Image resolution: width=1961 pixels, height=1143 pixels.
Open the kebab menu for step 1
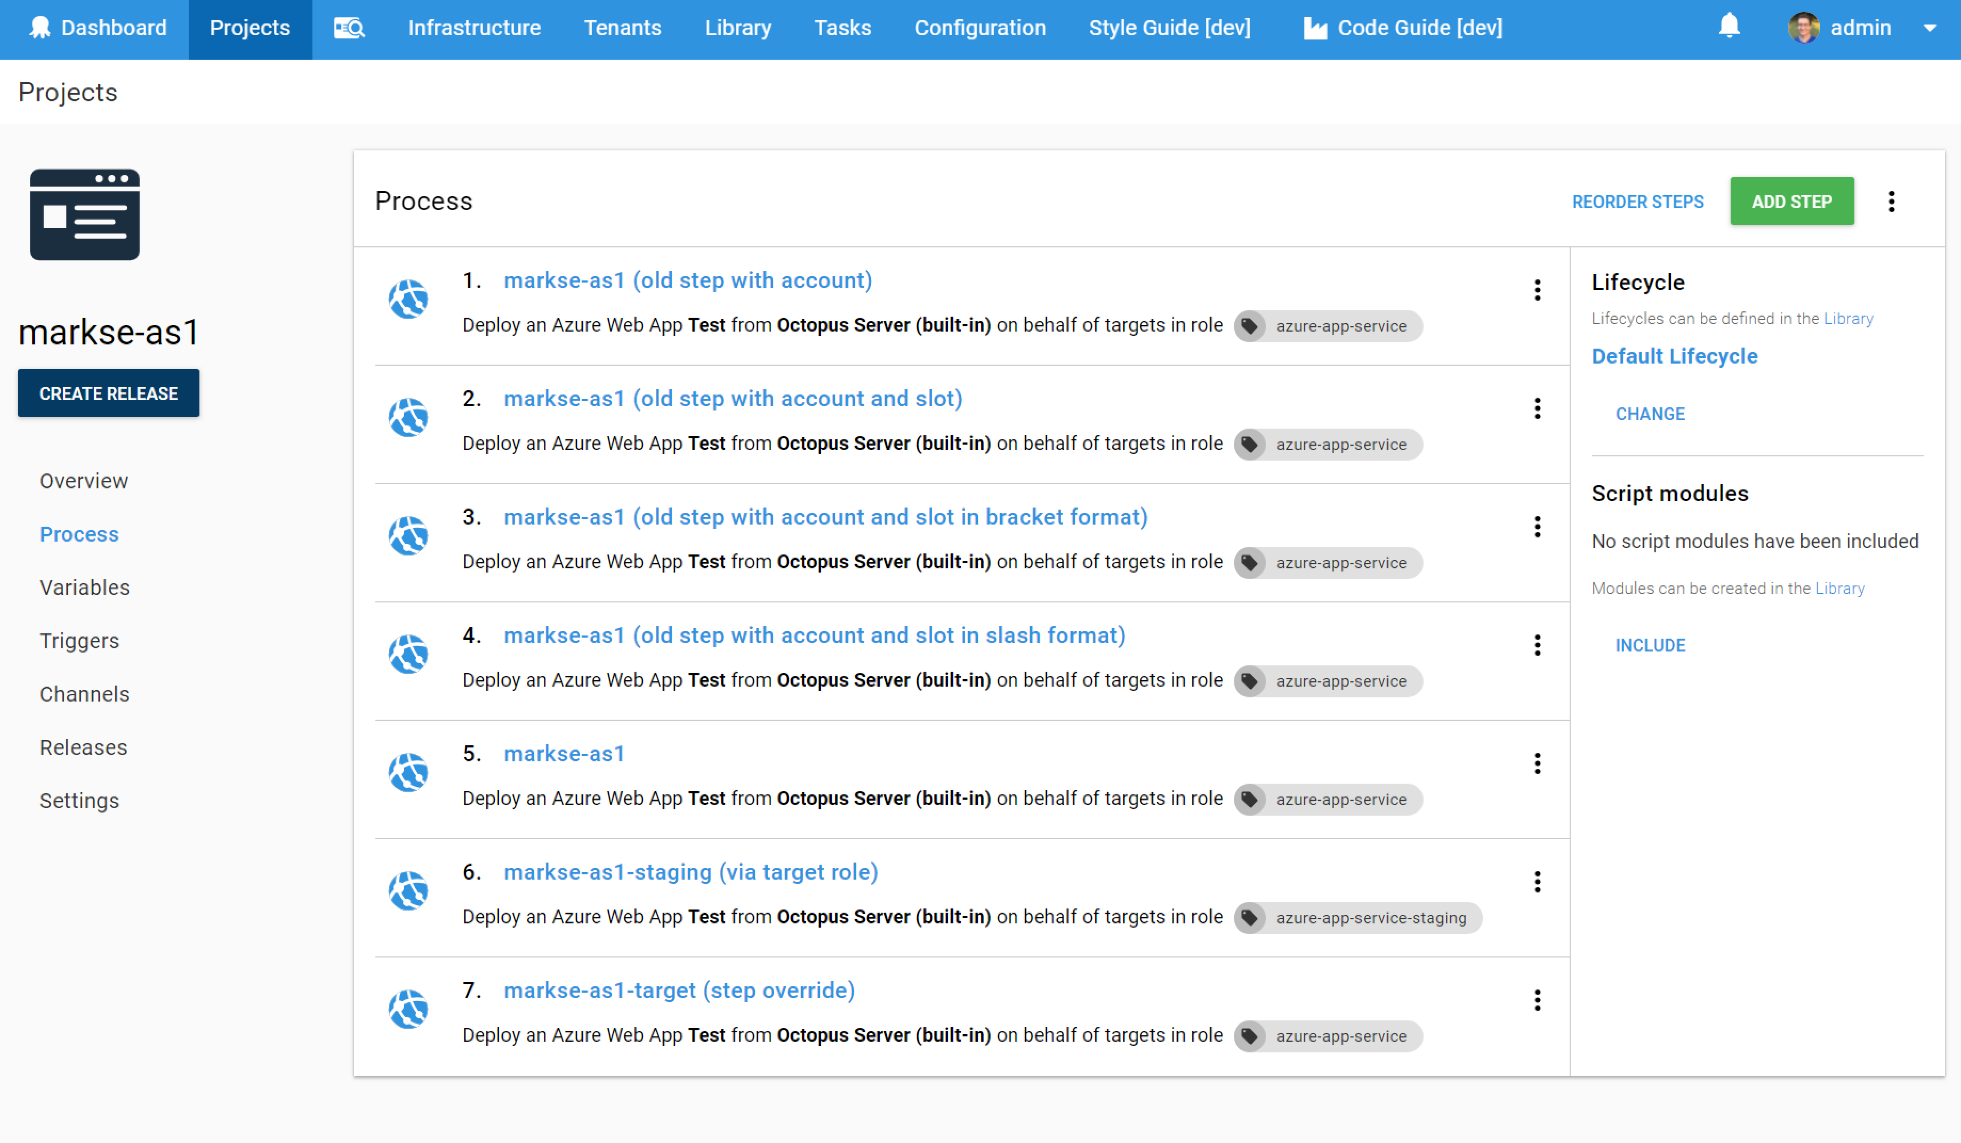click(x=1538, y=289)
